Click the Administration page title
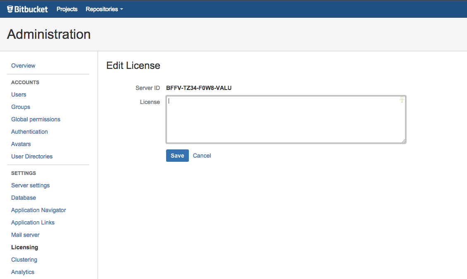 (49, 34)
